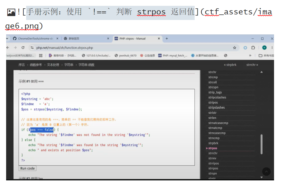Go forward in browser history
This screenshot has width=281, height=184.
15,47
